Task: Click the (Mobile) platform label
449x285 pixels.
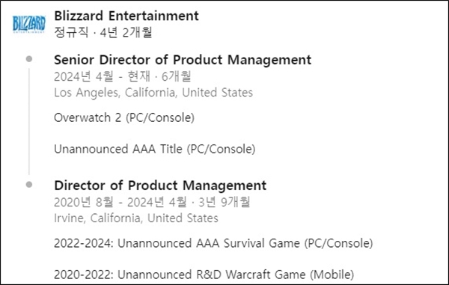Action: tap(332, 275)
